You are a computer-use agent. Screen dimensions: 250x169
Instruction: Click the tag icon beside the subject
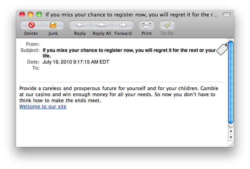222,49
